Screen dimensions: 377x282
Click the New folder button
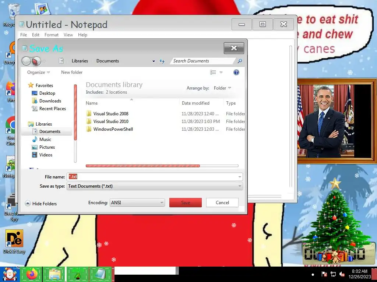(72, 72)
